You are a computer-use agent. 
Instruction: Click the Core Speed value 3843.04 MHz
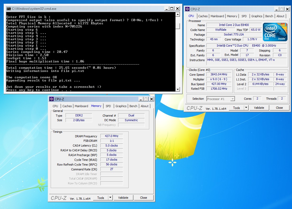point(219,74)
